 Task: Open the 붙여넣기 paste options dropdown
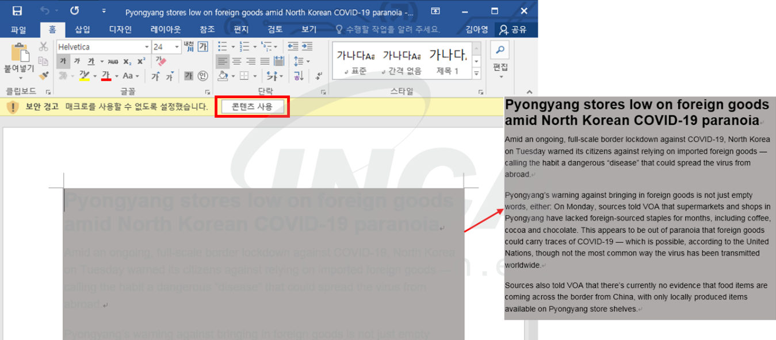[20, 78]
